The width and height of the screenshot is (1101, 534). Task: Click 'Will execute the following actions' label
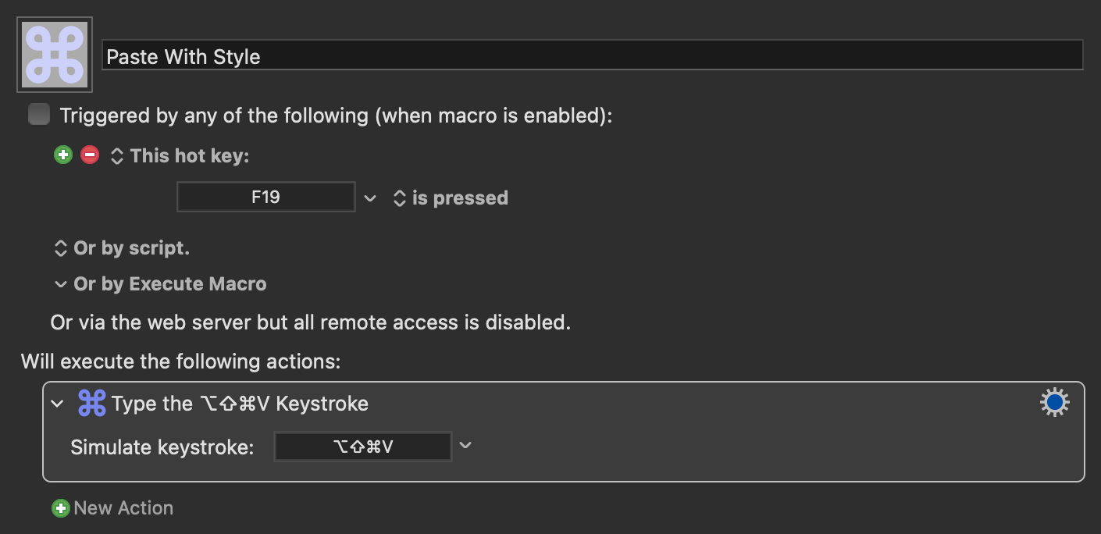(181, 361)
